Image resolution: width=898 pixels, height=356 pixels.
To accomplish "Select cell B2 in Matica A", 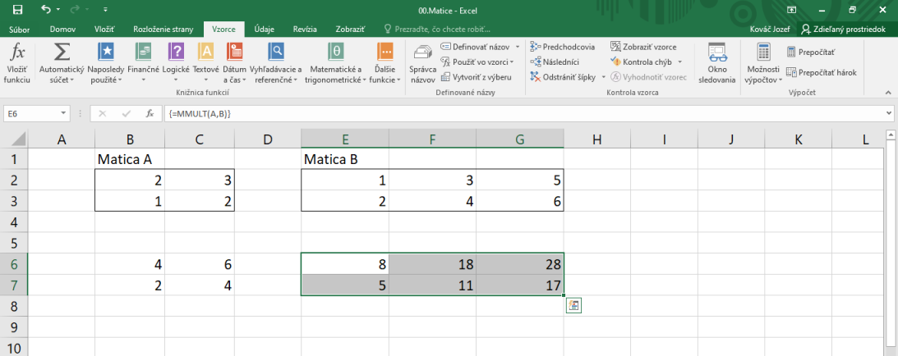I will 130,180.
